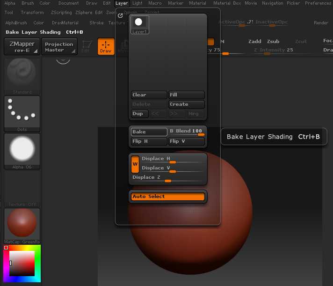Image resolution: width=333 pixels, height=286 pixels.
Task: Activate the Draw mode button
Action: (106, 47)
